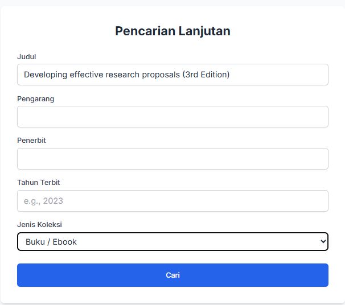Click the '(3rd Edition)' text in Judul
Screen dimensions: 345x305
pyautogui.click(x=206, y=75)
